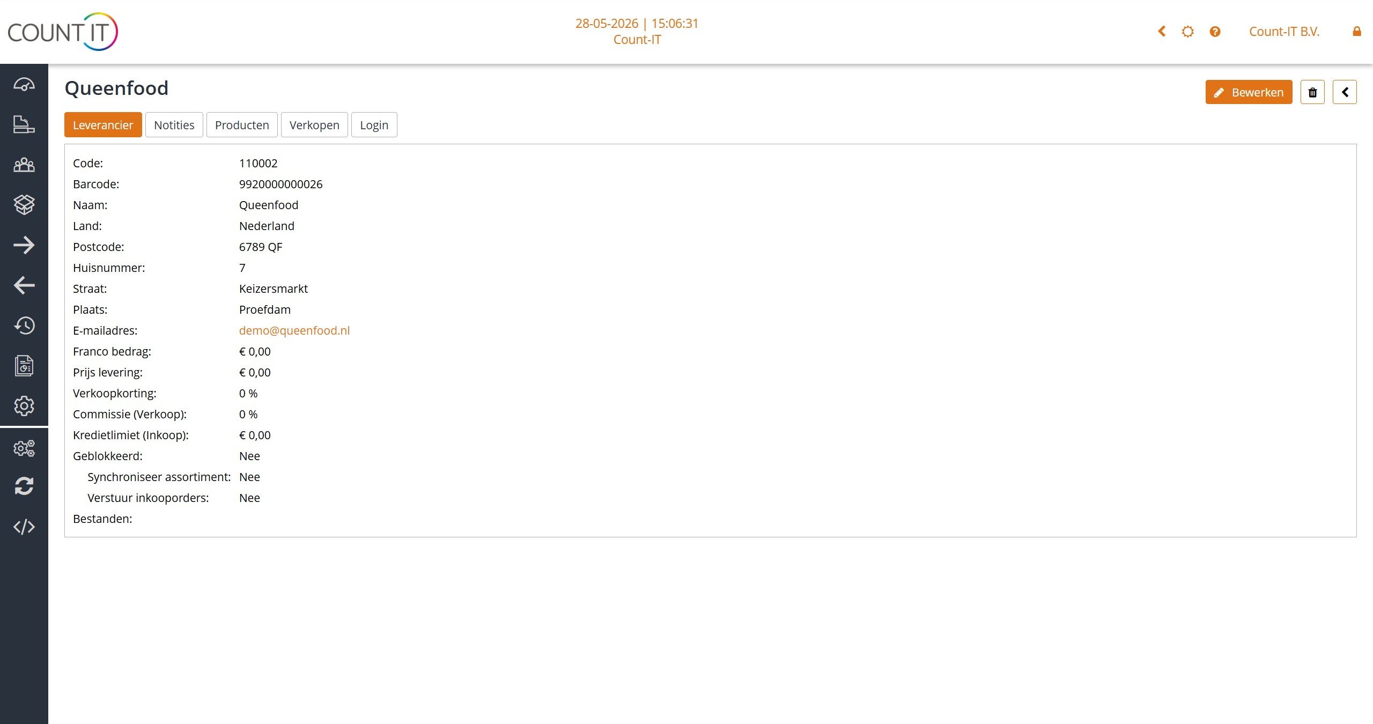Open the code brackets developer icon

(x=24, y=527)
